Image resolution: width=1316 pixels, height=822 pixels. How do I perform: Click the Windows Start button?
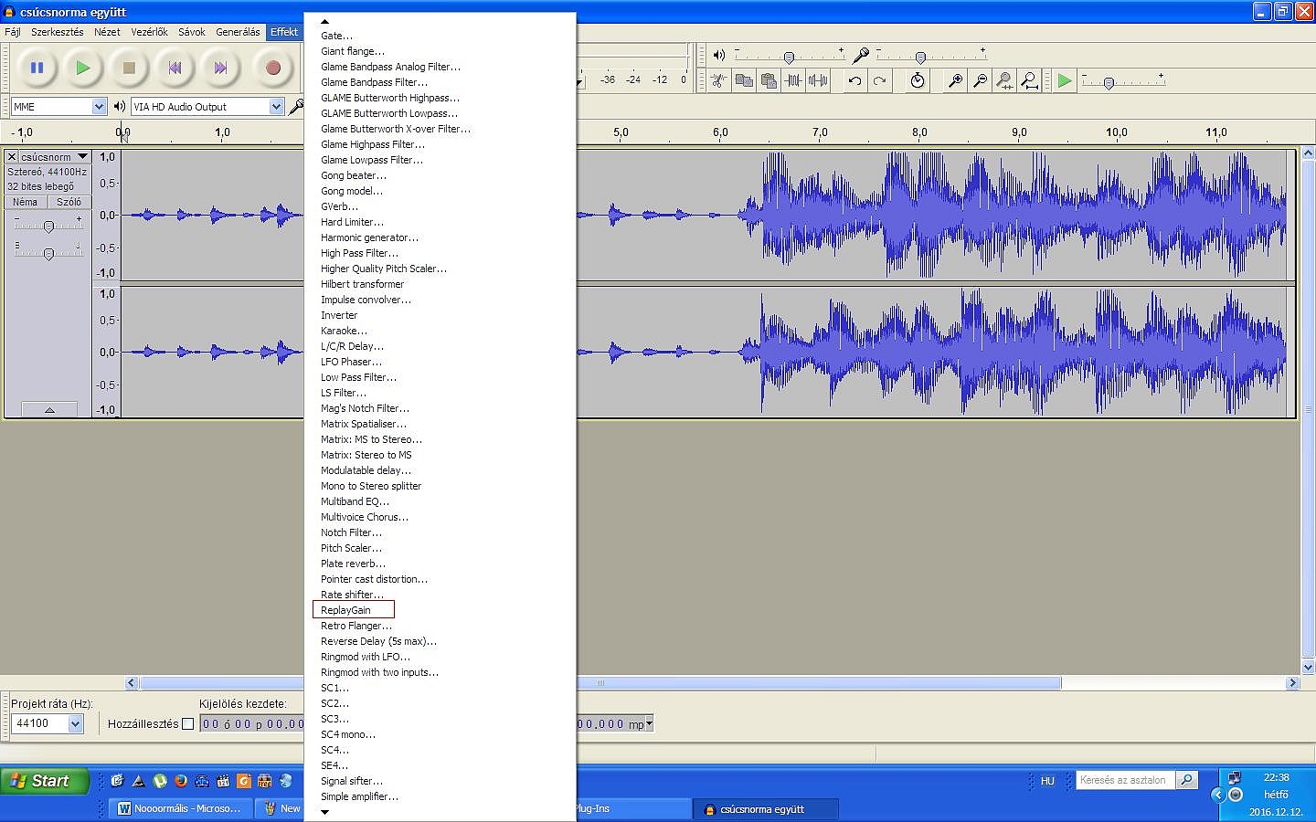tap(43, 781)
